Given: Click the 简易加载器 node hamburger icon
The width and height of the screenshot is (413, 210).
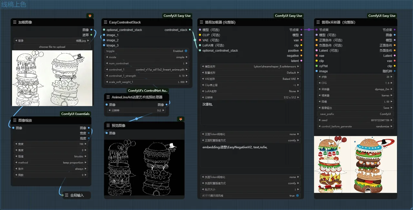Looking at the screenshot, I should point(201,22).
